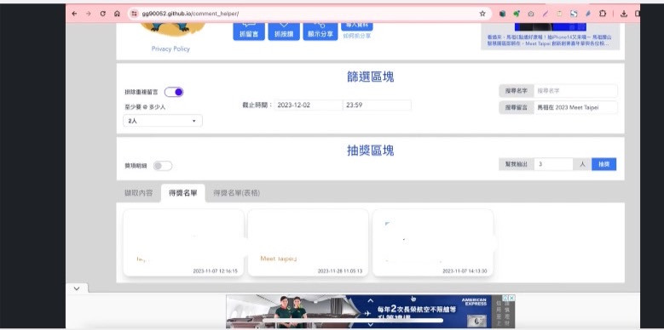Open winner card dated 2023-11-07 12:16:15
Screen dimensions: 664x330
click(183, 242)
